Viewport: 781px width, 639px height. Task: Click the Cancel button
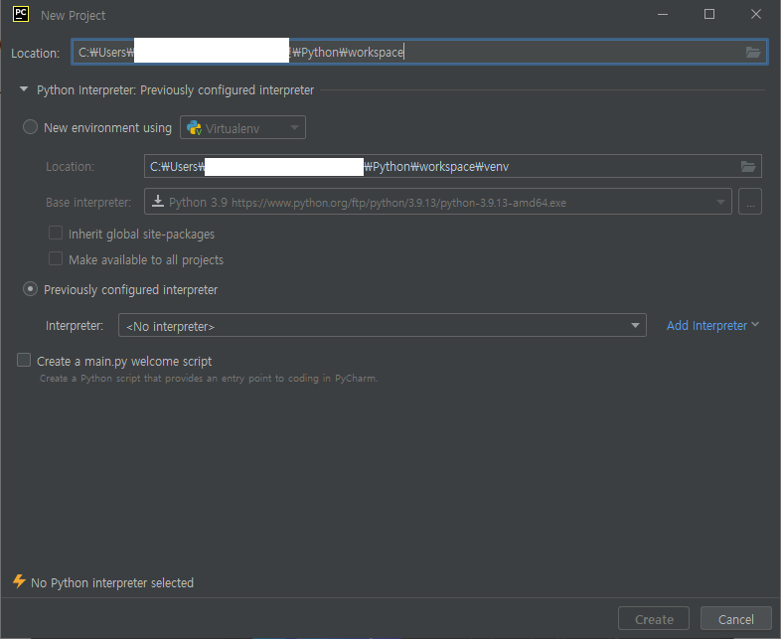(x=735, y=619)
